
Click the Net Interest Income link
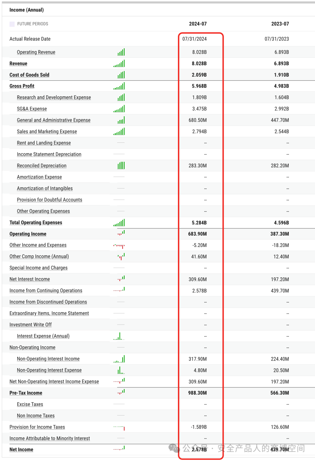click(x=30, y=279)
